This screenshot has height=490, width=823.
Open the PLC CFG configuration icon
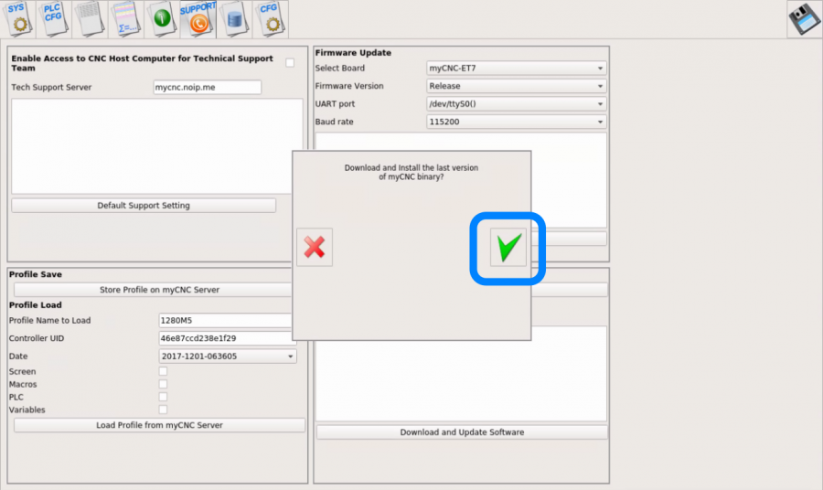pos(53,18)
